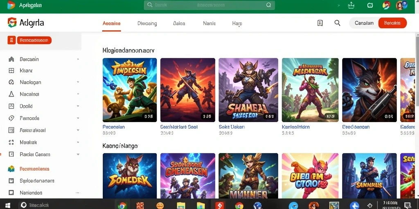419x209 pixels.
Task: Click the list icon for Pamaraveal
Action: pyautogui.click(x=11, y=130)
